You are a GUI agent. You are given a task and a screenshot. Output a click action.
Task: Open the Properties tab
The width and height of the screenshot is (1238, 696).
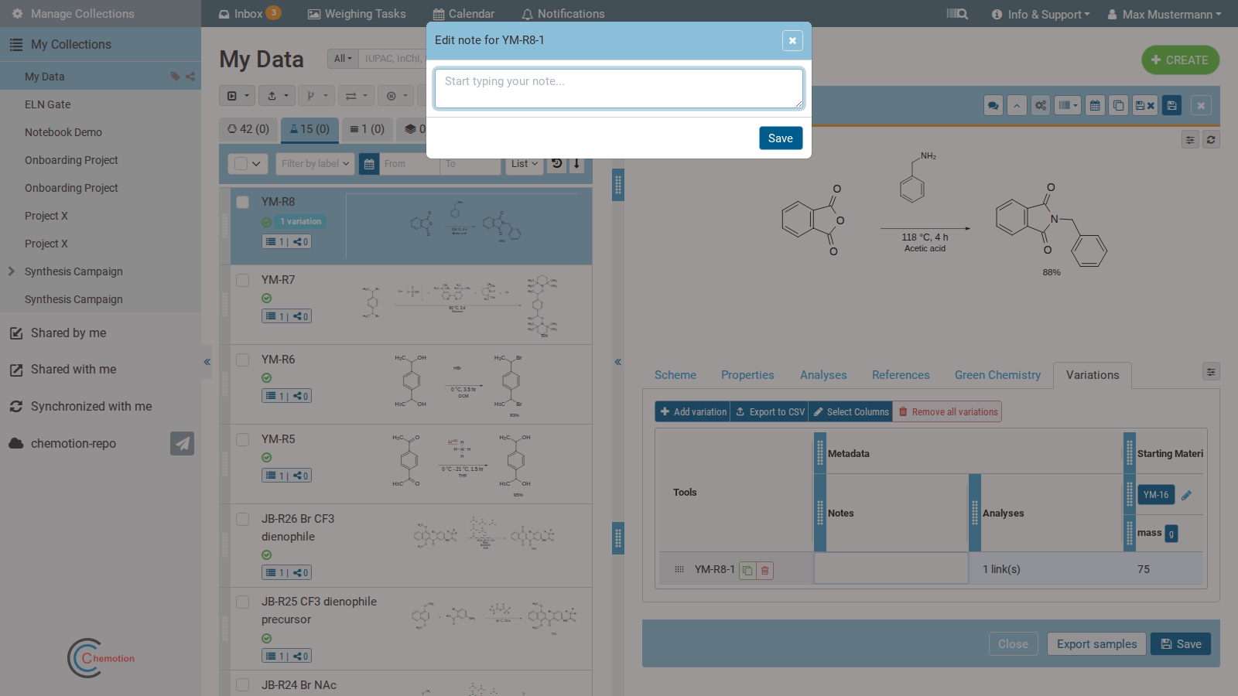tap(747, 375)
